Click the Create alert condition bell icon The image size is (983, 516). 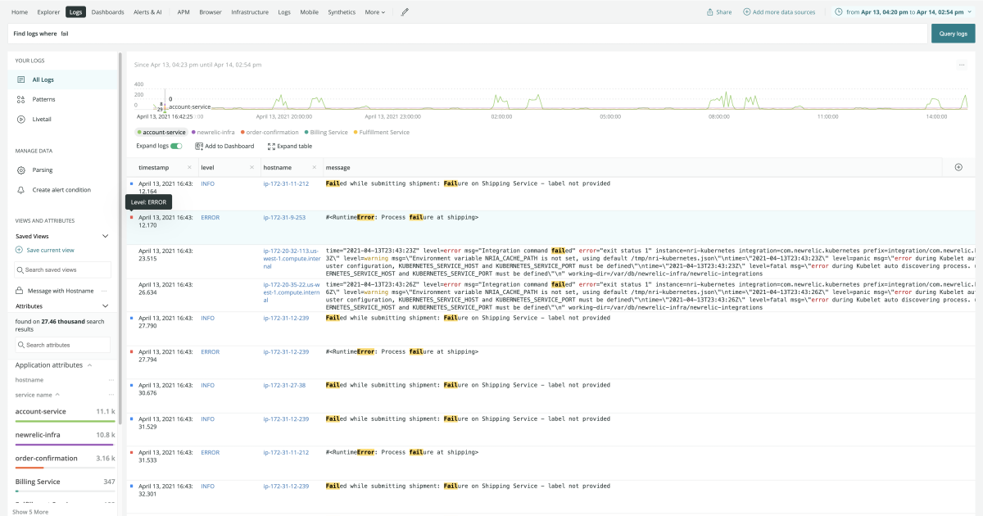21,189
